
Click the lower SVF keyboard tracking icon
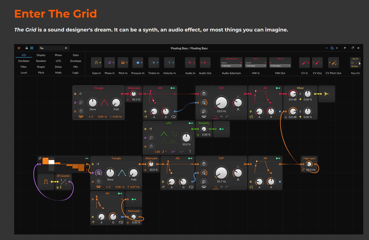tap(204, 187)
